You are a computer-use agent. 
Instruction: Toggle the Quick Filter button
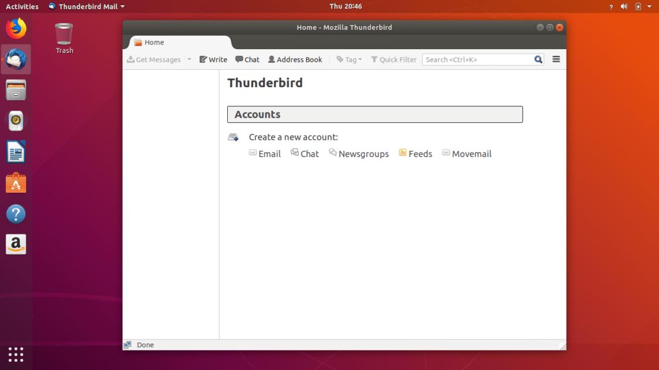[394, 59]
